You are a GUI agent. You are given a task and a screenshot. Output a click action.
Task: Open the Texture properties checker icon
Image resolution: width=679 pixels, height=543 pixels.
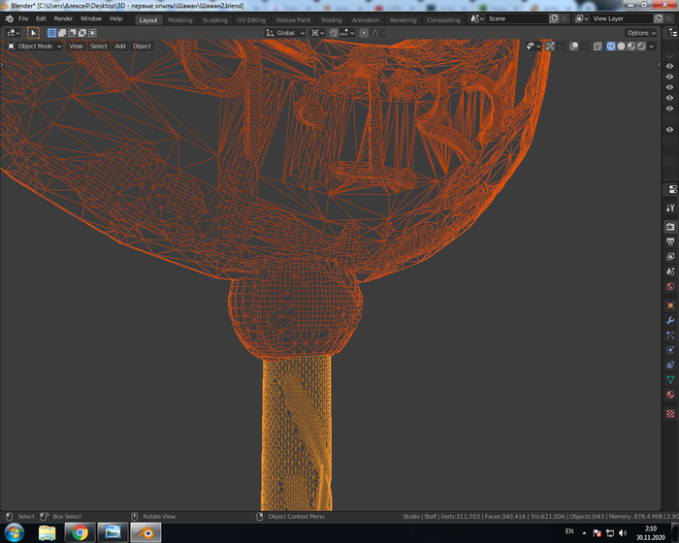670,412
